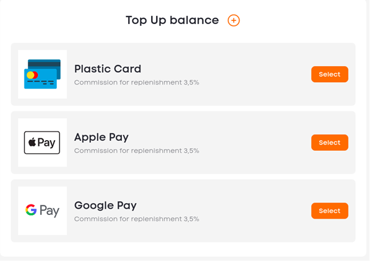Click the Apple Pay logo thumbnail

[x=42, y=143]
